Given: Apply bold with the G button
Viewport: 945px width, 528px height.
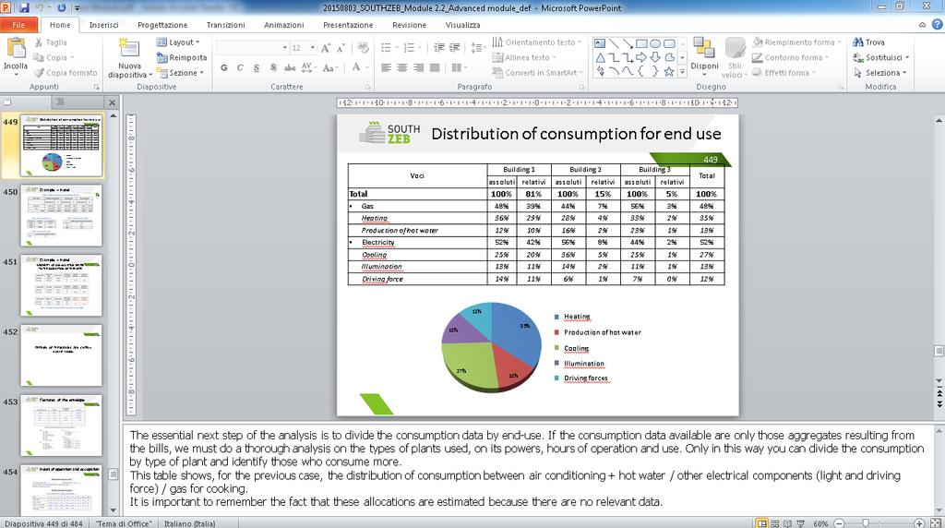Looking at the screenshot, I should pos(223,67).
